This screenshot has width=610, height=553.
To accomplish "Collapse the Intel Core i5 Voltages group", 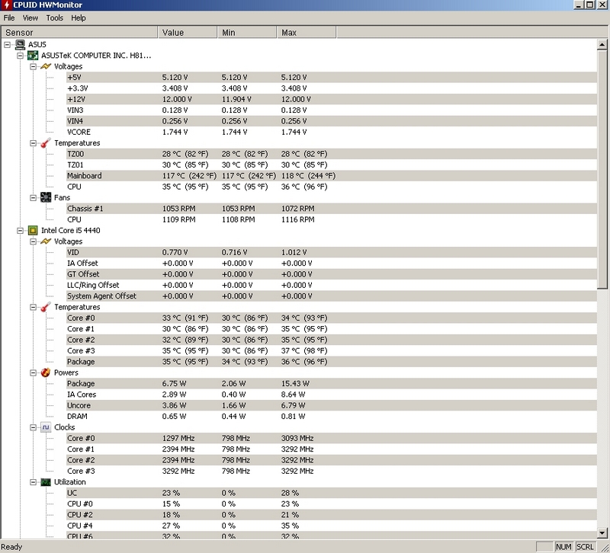I will pos(33,241).
